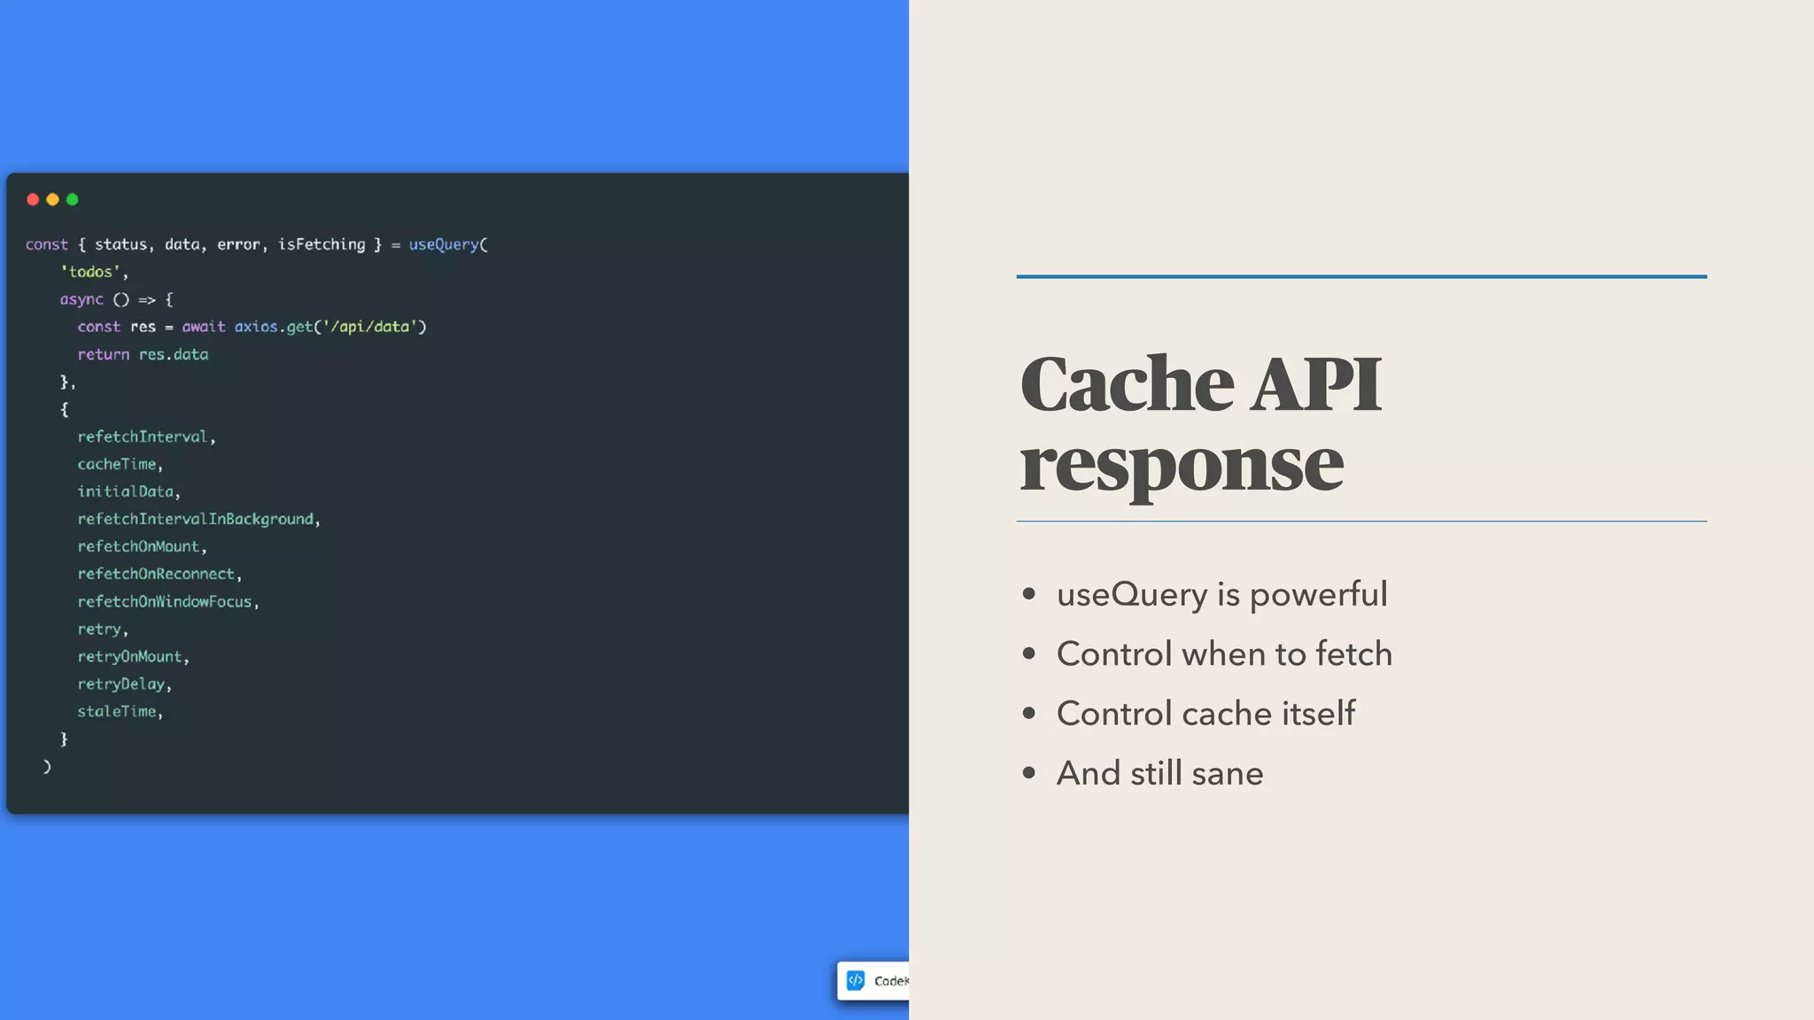Click the bullet 'And still sane'
Viewport: 1814px width, 1020px height.
[x=1159, y=773]
